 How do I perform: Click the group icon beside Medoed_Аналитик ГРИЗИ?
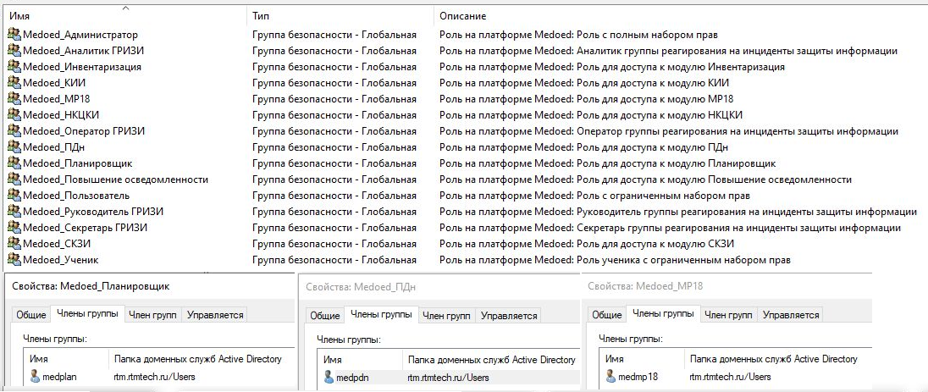(x=14, y=51)
